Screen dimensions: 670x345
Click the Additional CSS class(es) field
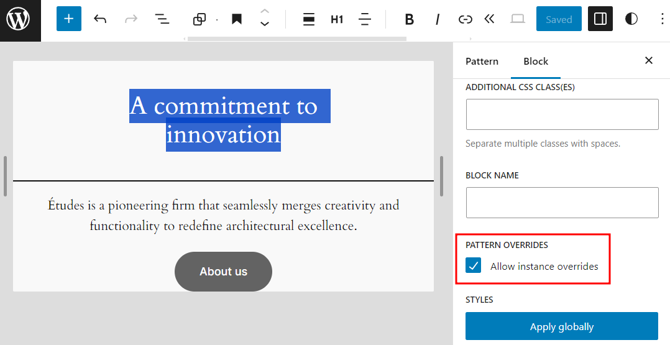(561, 114)
